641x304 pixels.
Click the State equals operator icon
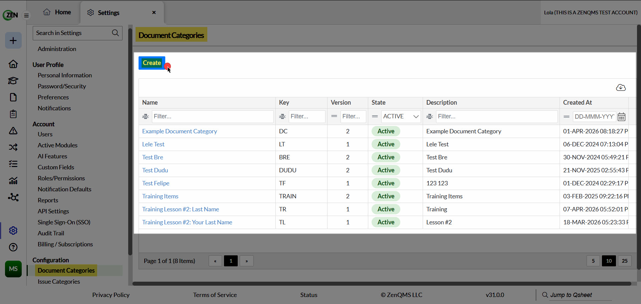tap(375, 116)
